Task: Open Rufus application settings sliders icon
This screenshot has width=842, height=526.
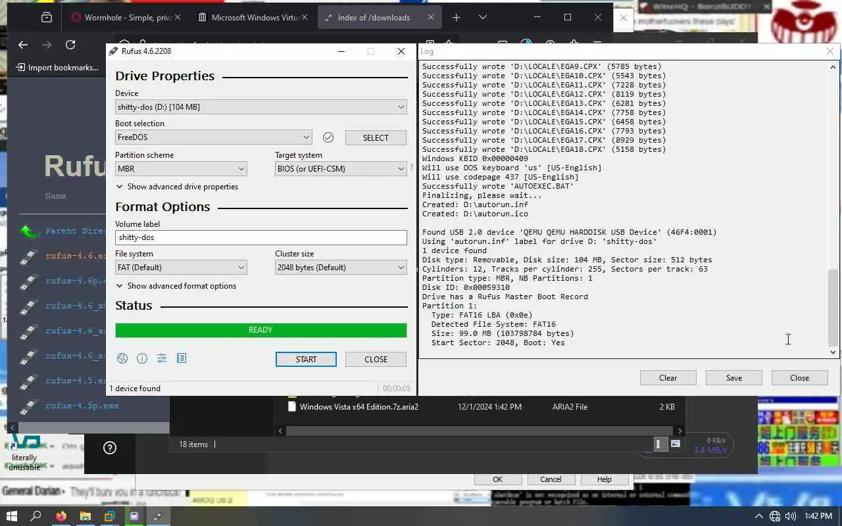Action: point(162,358)
